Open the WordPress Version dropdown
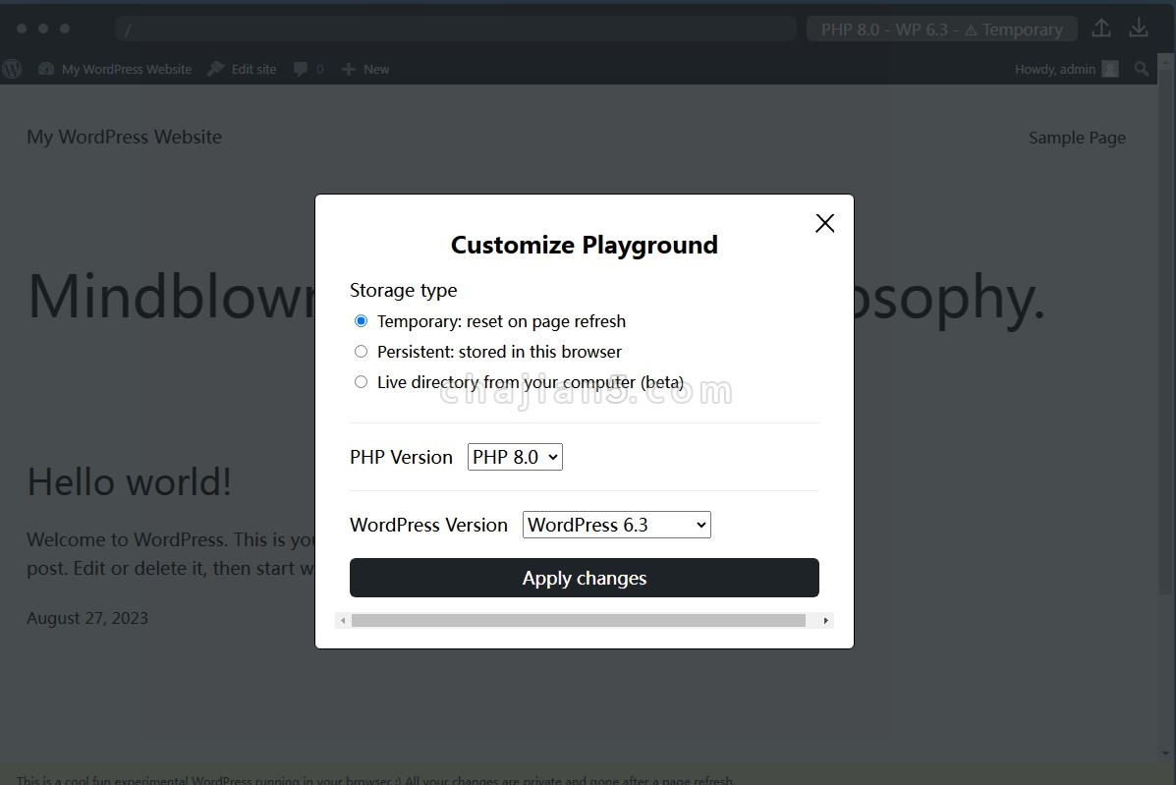This screenshot has height=785, width=1176. (x=617, y=524)
